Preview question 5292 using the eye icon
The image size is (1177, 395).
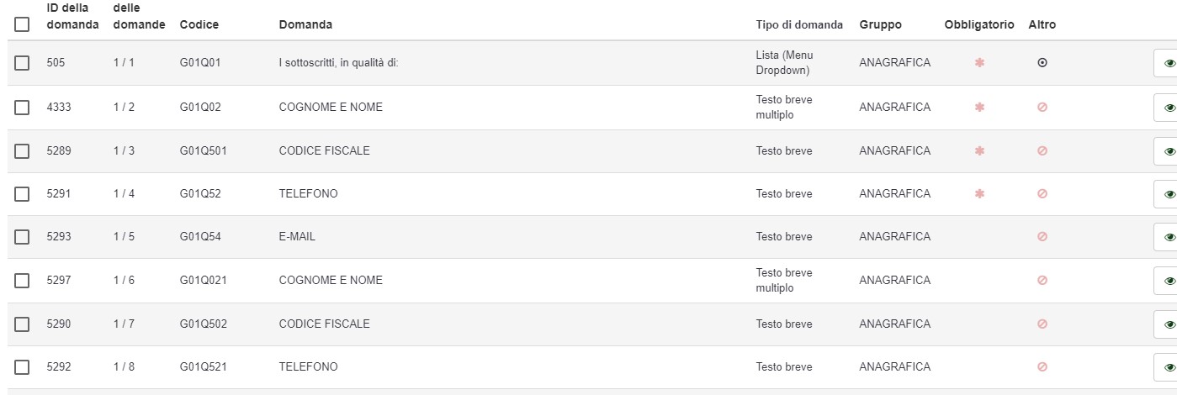point(1169,367)
